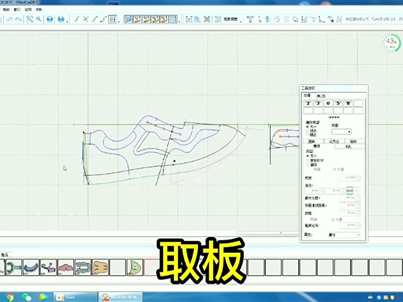Open the third menu in the menu bar
This screenshot has height=302, width=403.
[28, 9]
